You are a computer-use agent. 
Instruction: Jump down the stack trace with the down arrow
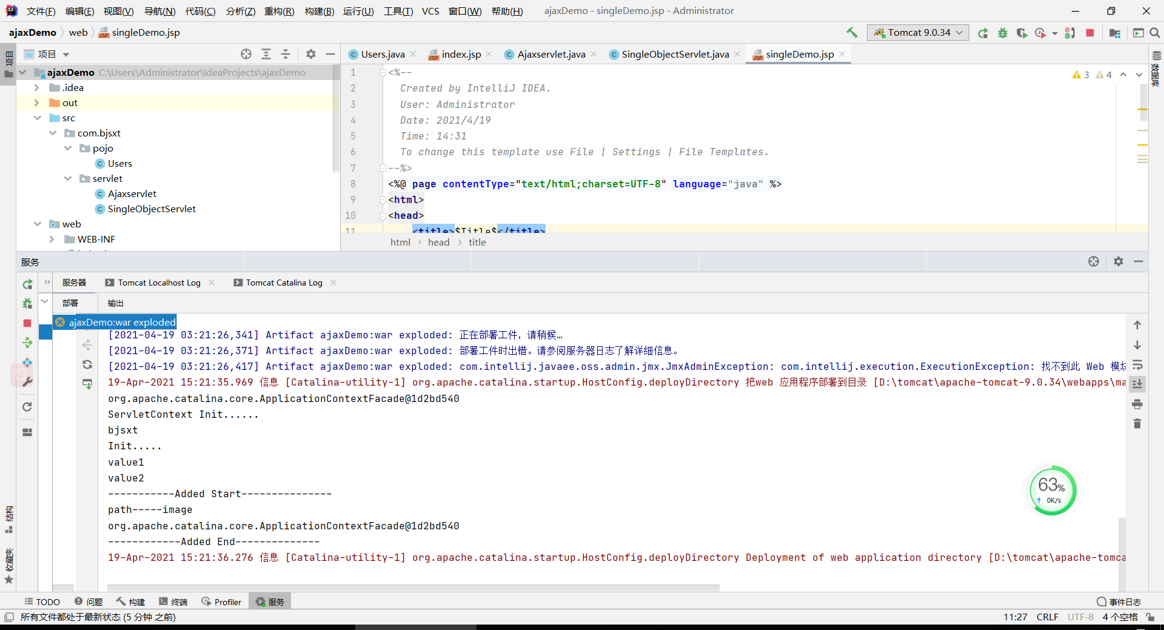[1137, 345]
